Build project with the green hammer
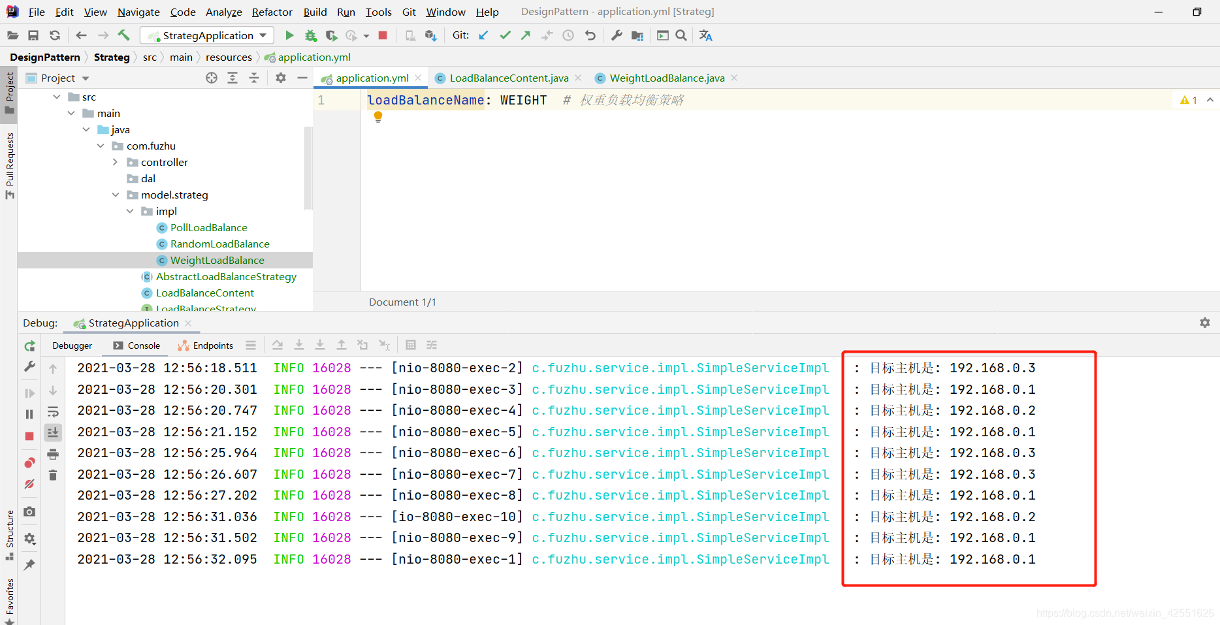The height and width of the screenshot is (625, 1220). pos(124,35)
